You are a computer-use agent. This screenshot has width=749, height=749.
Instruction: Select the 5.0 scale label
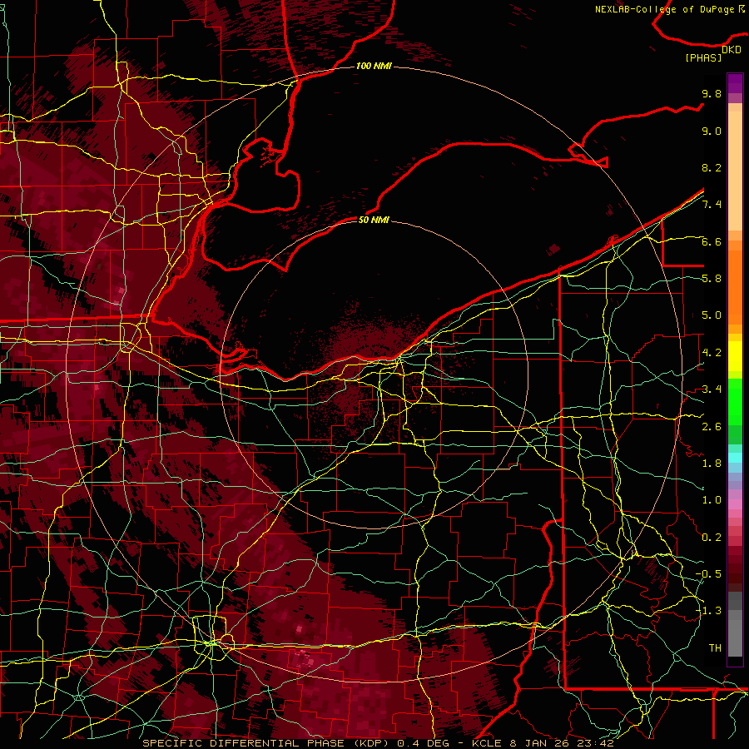pyautogui.click(x=712, y=315)
